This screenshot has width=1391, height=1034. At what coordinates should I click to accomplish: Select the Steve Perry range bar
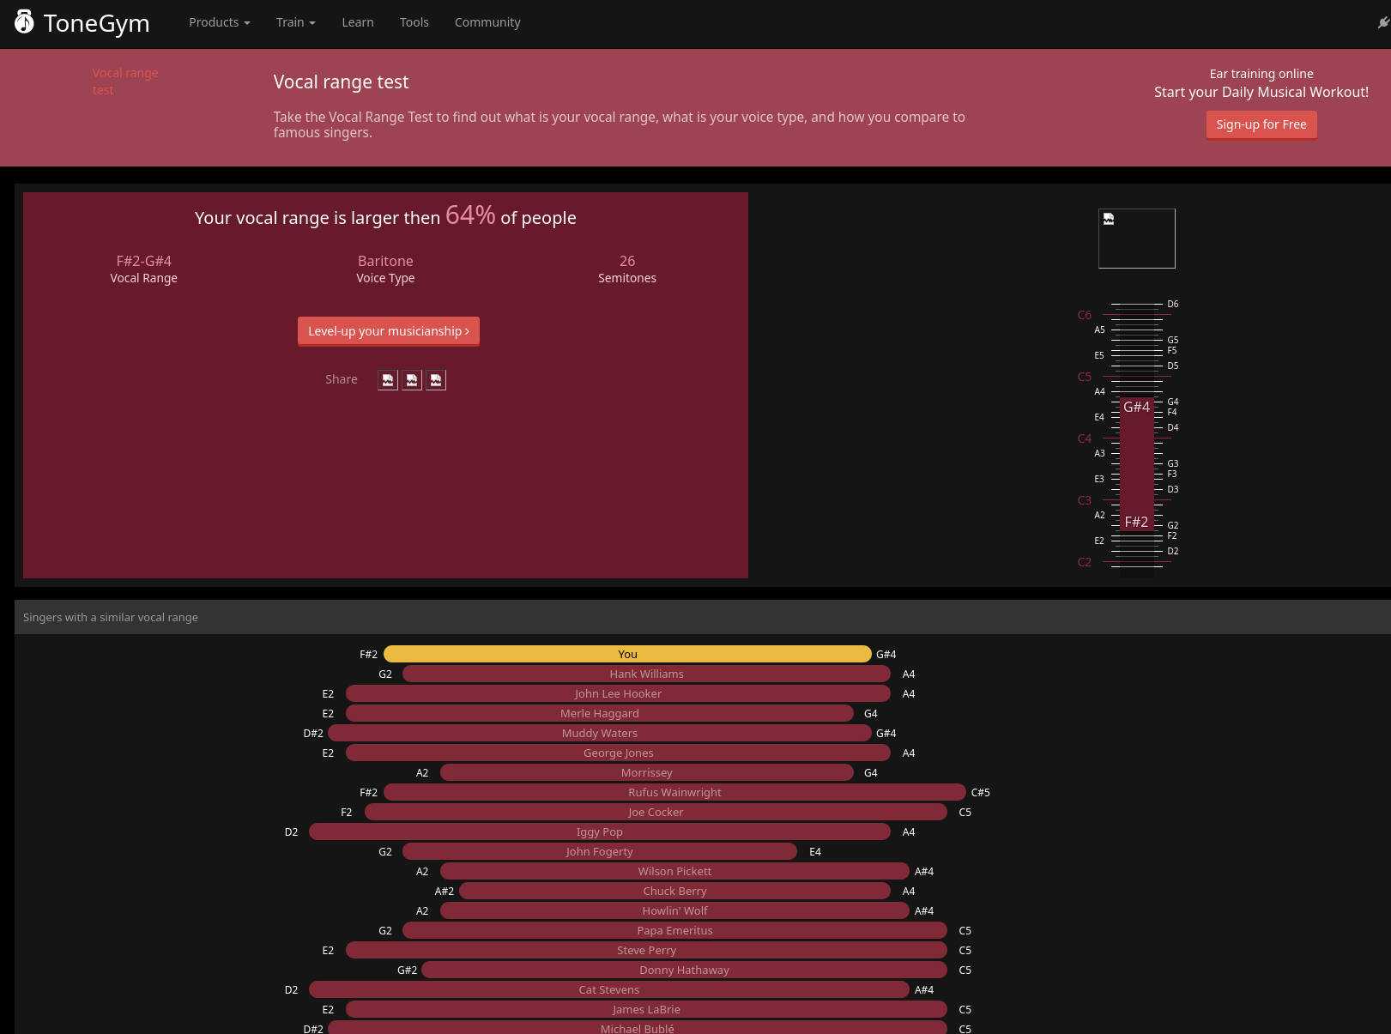tap(647, 950)
